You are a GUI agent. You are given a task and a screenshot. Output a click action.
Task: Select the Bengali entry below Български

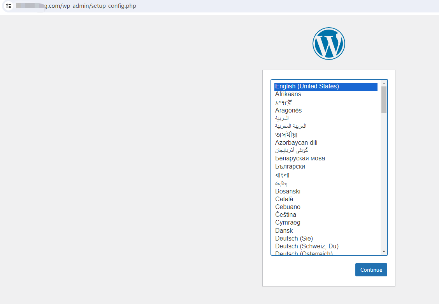[x=326, y=175]
